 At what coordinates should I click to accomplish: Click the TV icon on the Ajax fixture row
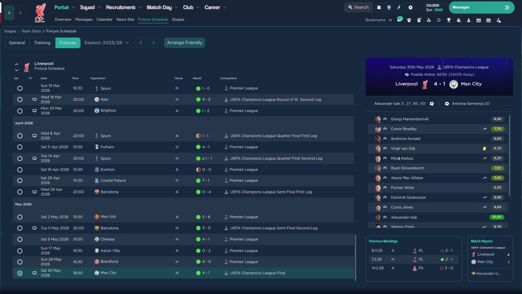35,100
